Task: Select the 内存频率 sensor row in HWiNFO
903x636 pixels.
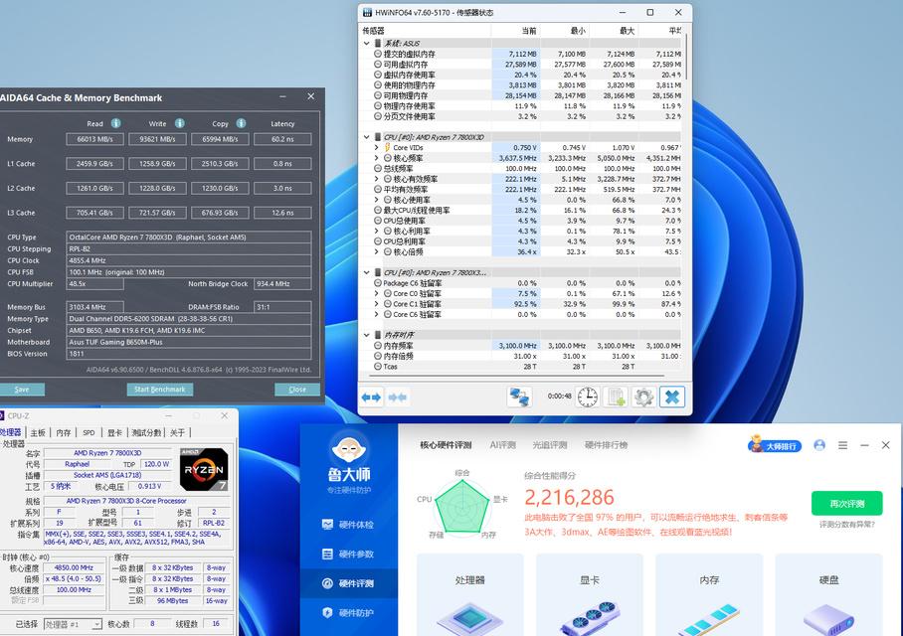Action: [x=521, y=346]
